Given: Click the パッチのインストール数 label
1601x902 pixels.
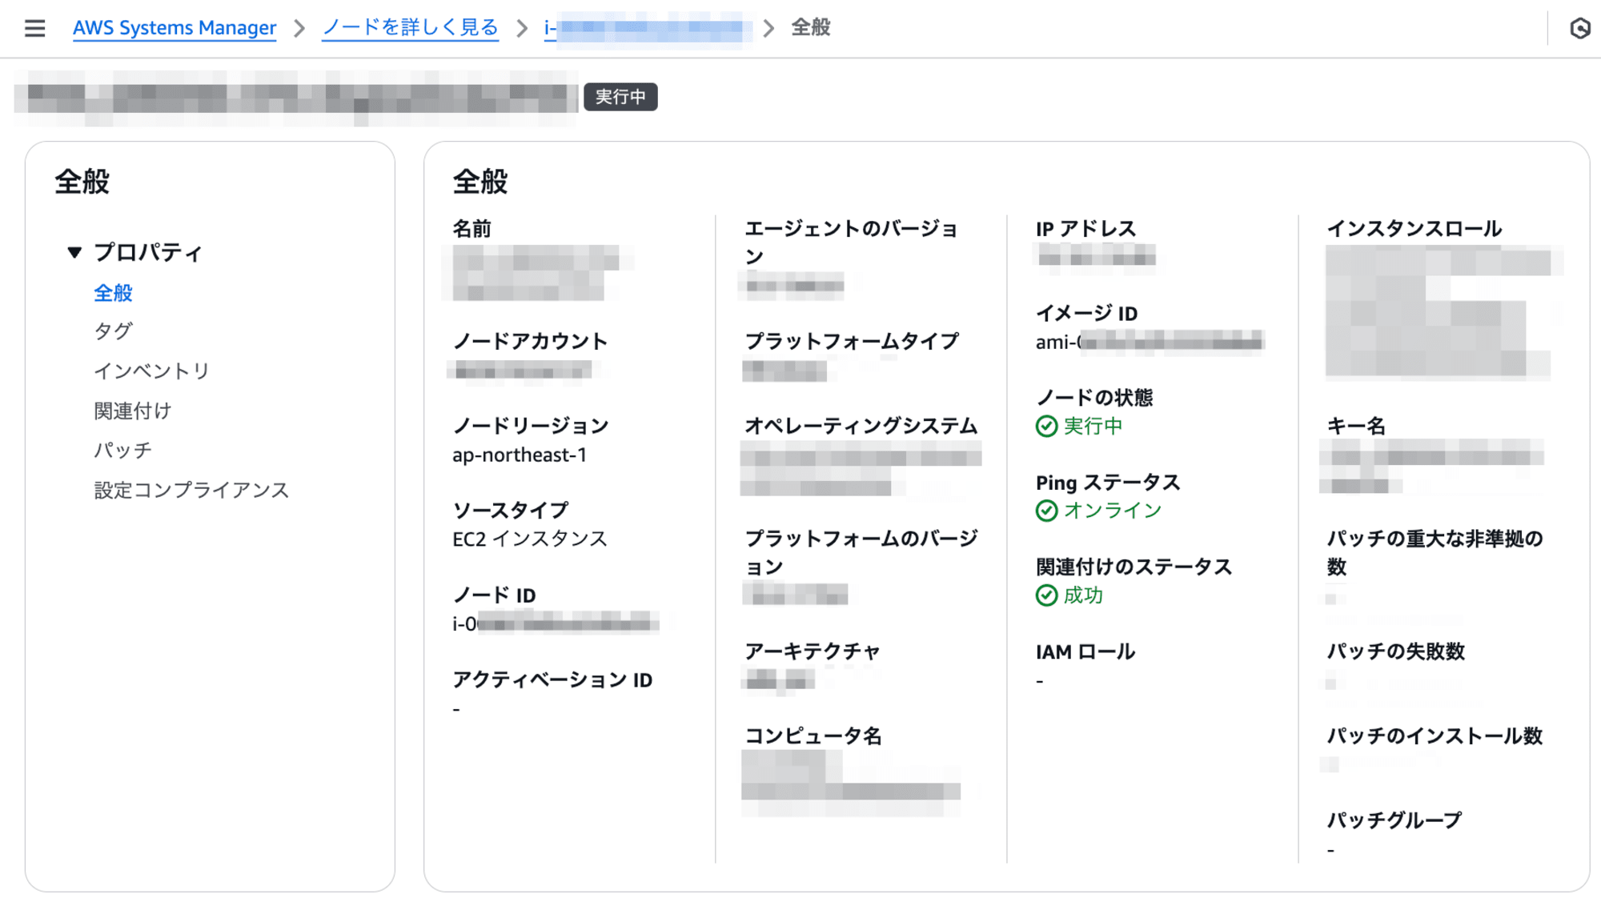Looking at the screenshot, I should pyautogui.click(x=1434, y=736).
